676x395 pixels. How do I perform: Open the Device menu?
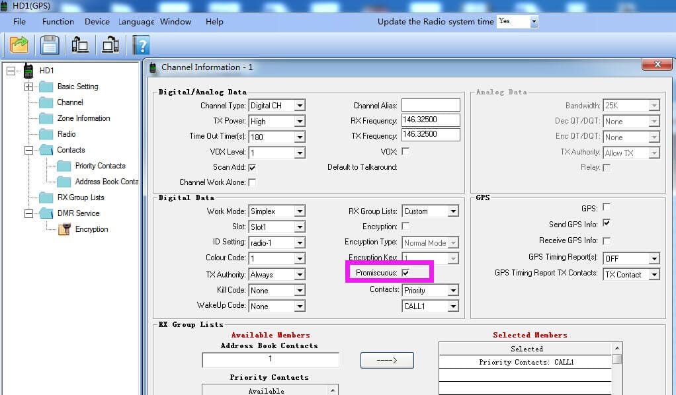(97, 22)
